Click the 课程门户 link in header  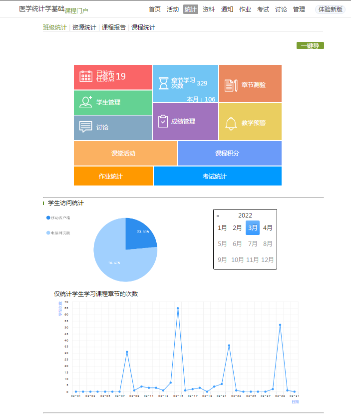[x=76, y=10]
